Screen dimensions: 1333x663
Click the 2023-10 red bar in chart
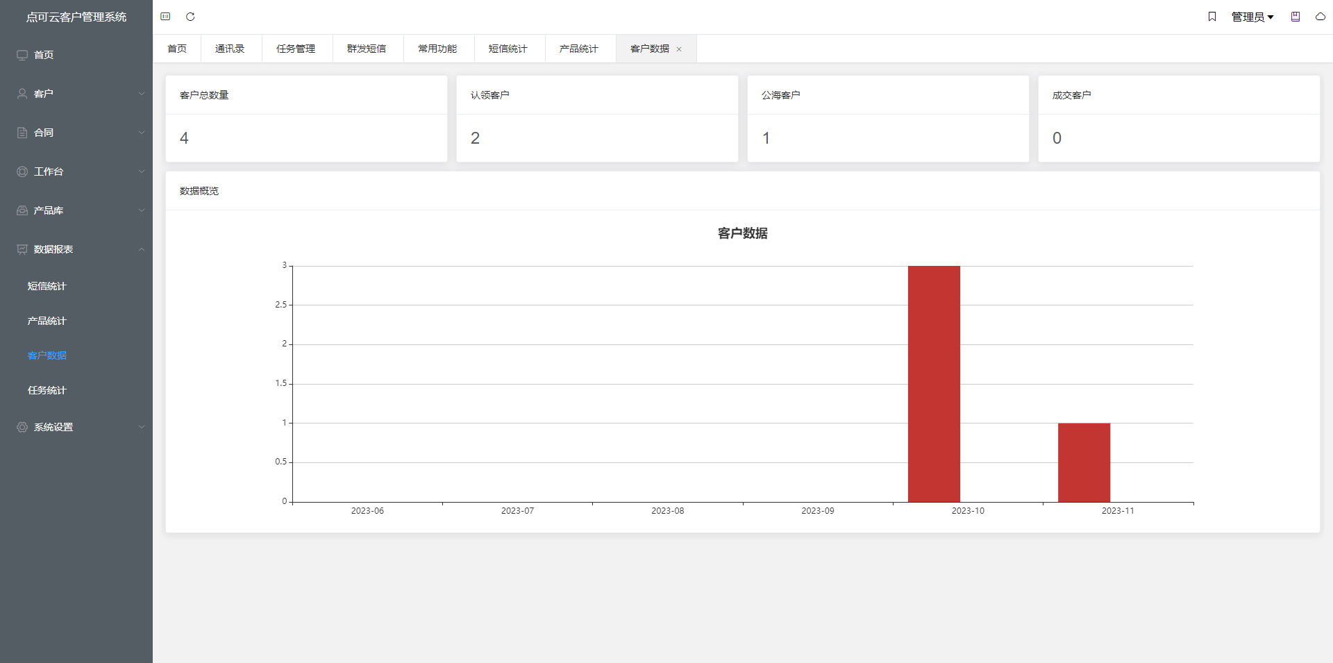(x=934, y=384)
